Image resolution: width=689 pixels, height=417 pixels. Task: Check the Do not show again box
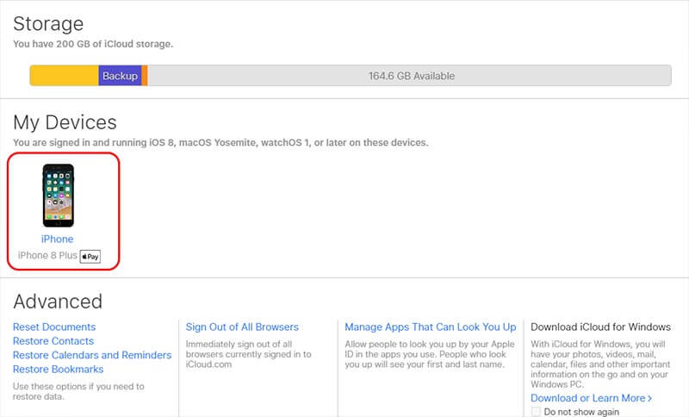pyautogui.click(x=536, y=412)
